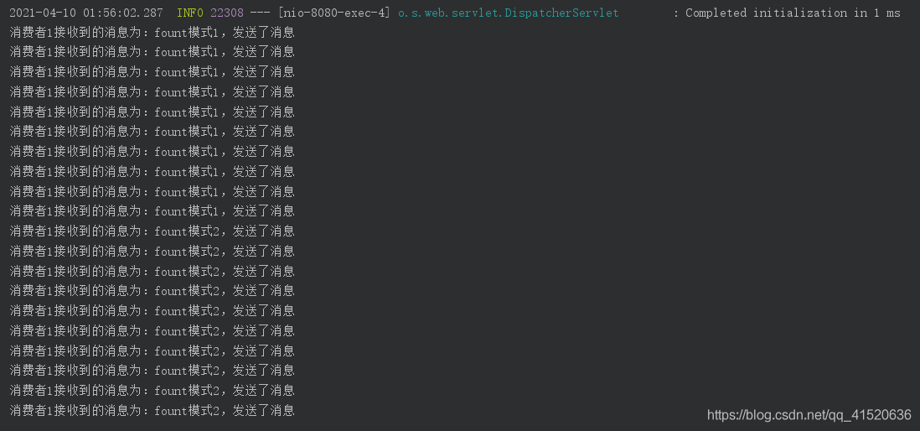Viewport: 920px width, 431px height.
Task: Click '1 ms' at end of INFO line
Action: pos(886,13)
